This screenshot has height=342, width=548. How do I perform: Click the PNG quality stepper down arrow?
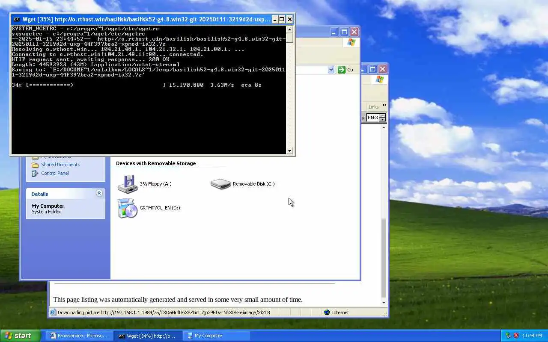[382, 120]
